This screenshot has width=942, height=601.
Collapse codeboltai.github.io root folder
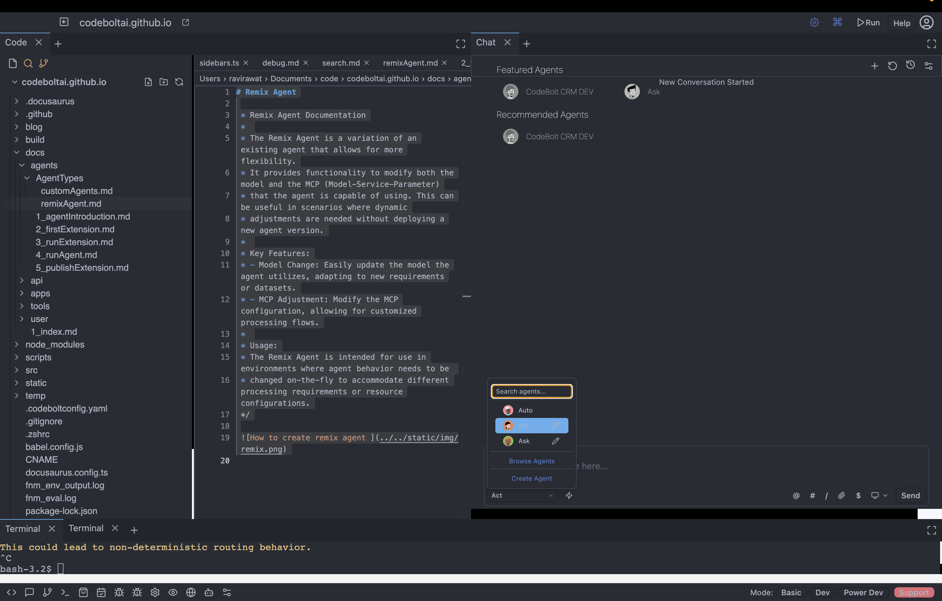pos(14,82)
